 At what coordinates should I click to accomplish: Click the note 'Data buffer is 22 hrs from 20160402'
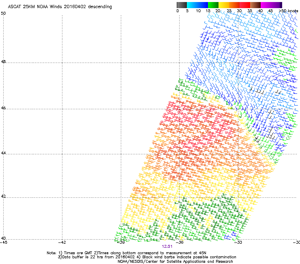pos(98,257)
